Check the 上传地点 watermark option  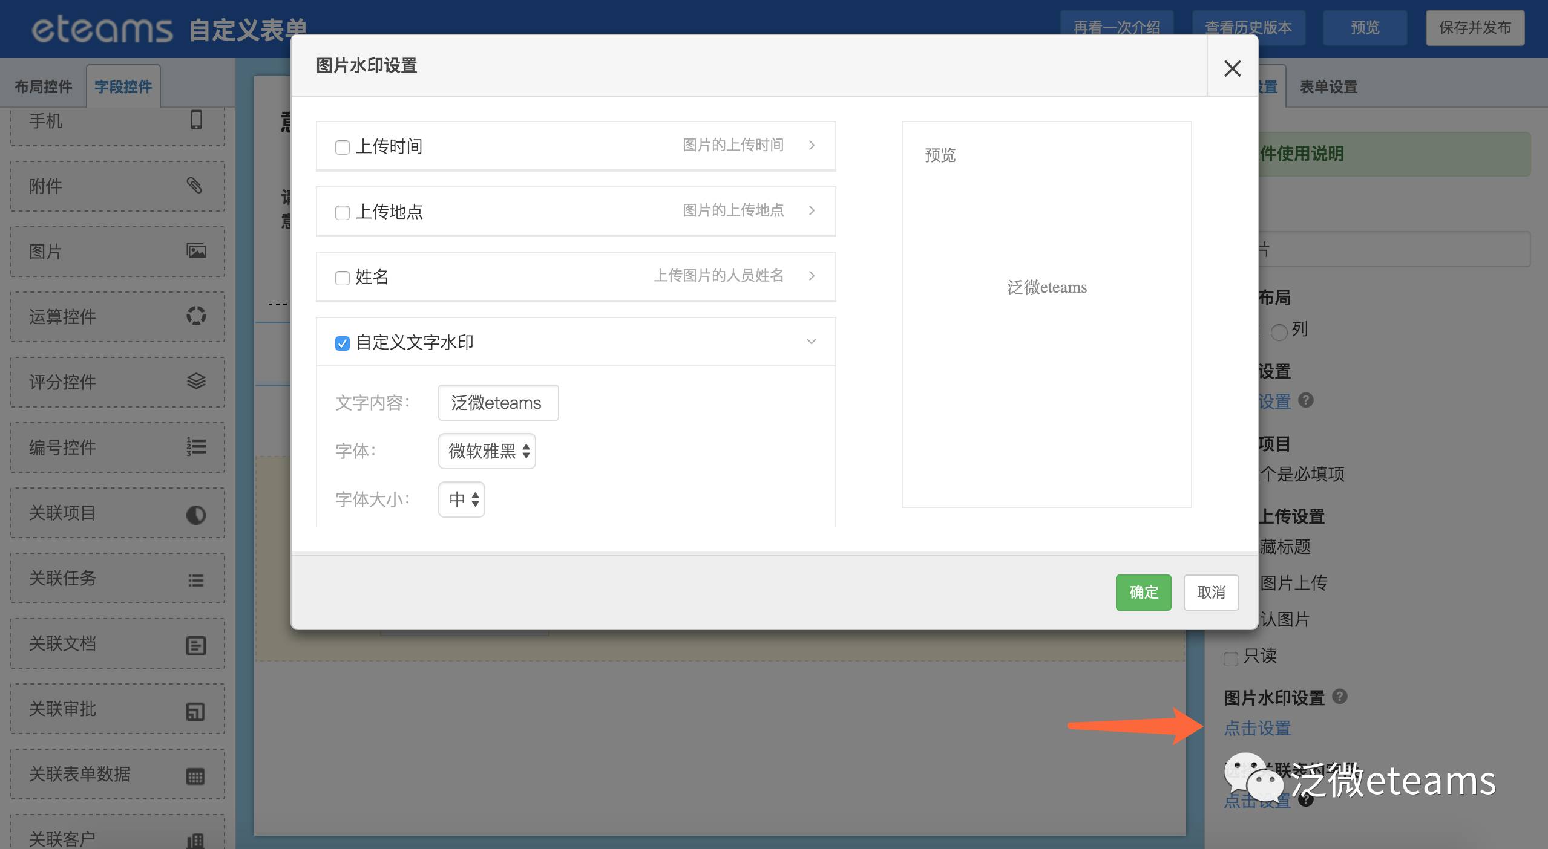[x=343, y=212]
